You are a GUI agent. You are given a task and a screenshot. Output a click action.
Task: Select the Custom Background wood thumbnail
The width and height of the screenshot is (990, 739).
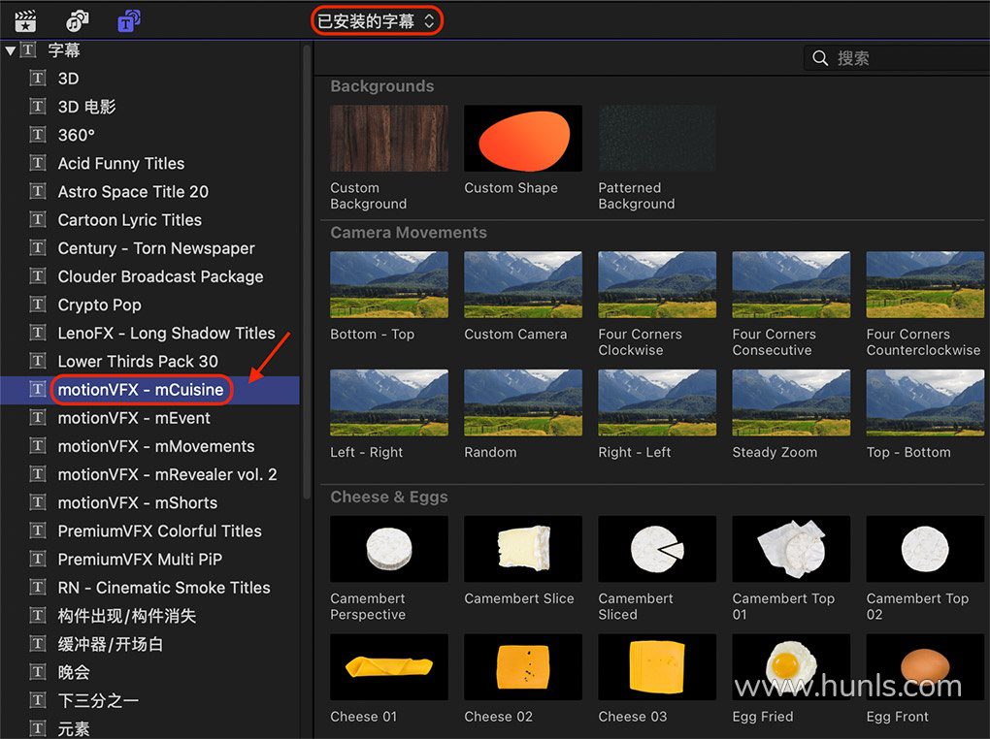click(389, 139)
